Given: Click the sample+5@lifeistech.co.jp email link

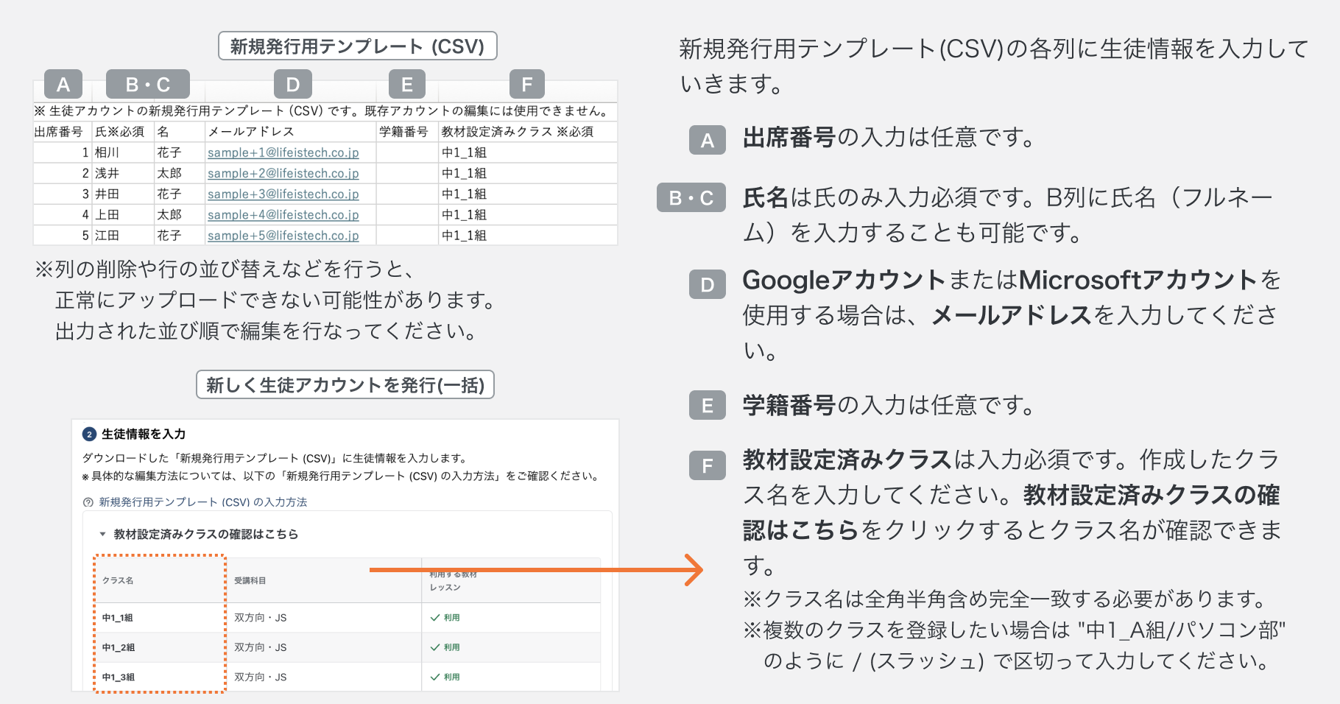Looking at the screenshot, I should click(x=283, y=236).
